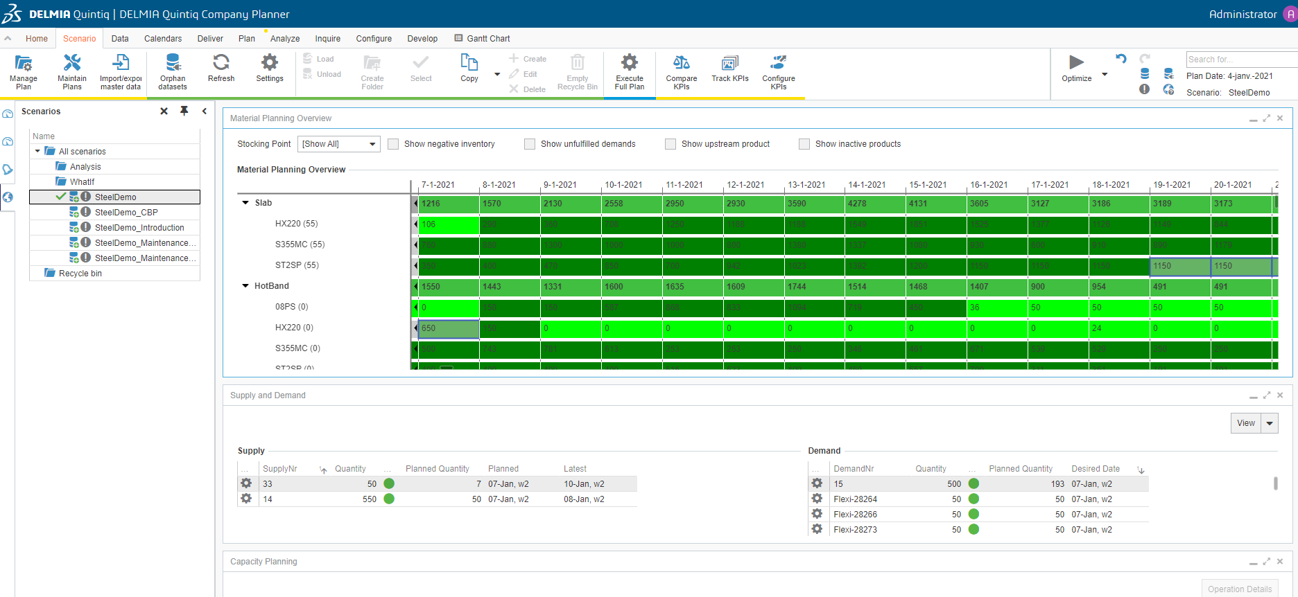Open Compare KPIs
This screenshot has width=1298, height=597.
[x=682, y=72]
